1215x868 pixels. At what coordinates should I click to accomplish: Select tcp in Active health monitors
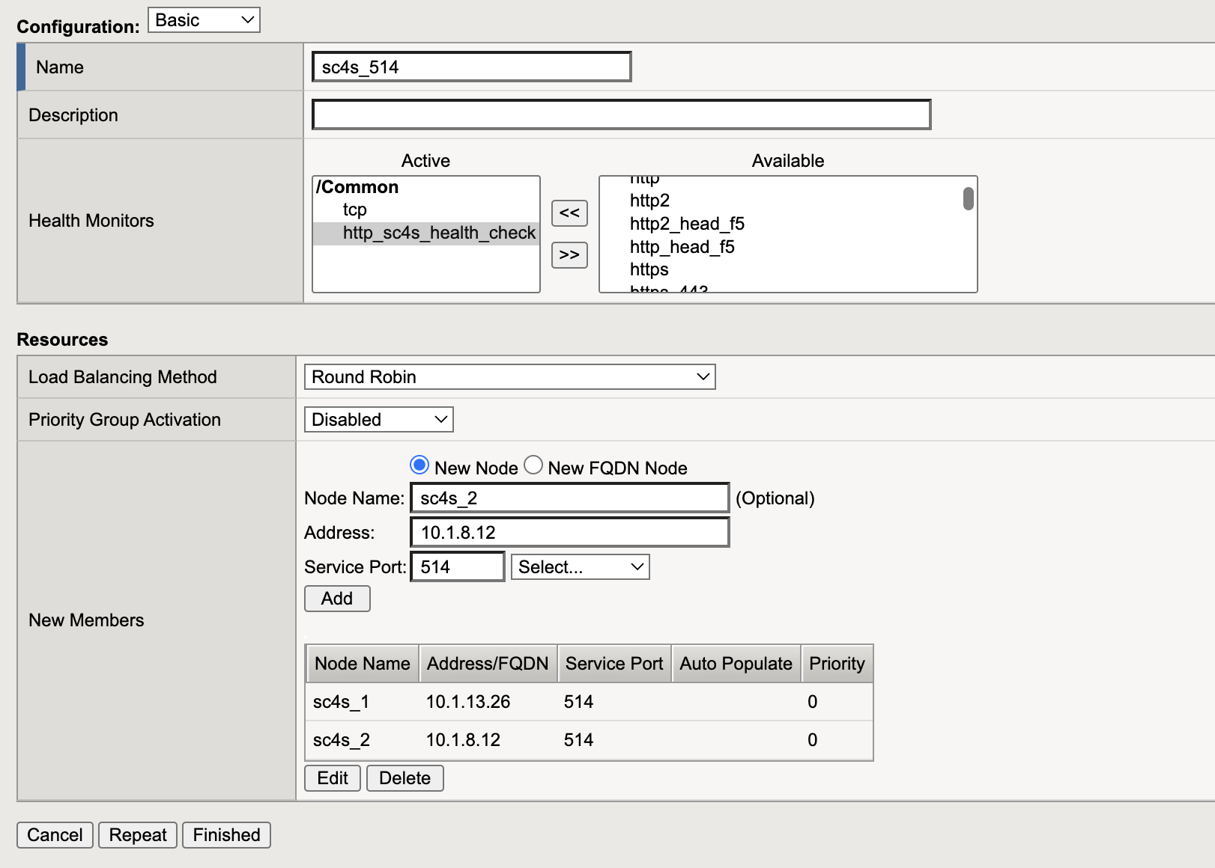click(x=355, y=210)
